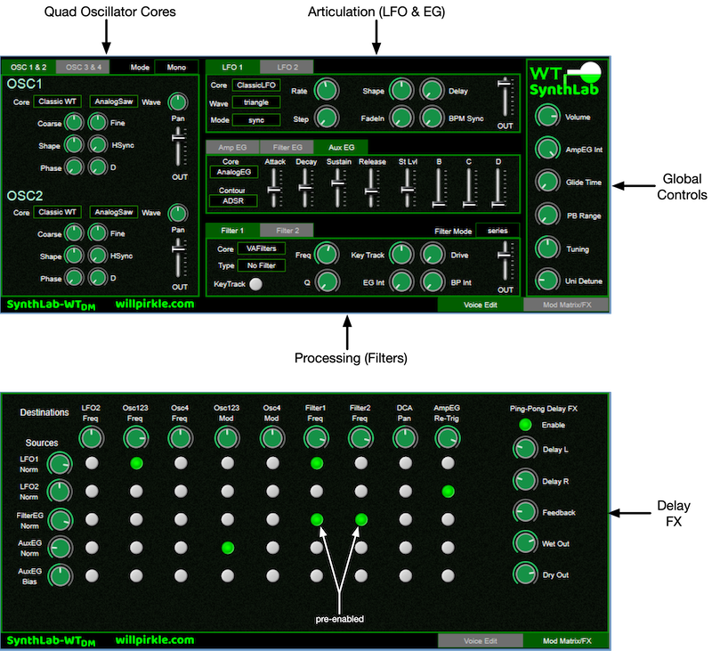Open the Filter Mode series dropdown
712x651 pixels.
[x=498, y=231]
